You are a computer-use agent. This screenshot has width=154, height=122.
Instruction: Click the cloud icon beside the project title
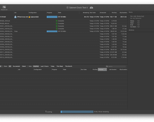(x=91, y=8)
